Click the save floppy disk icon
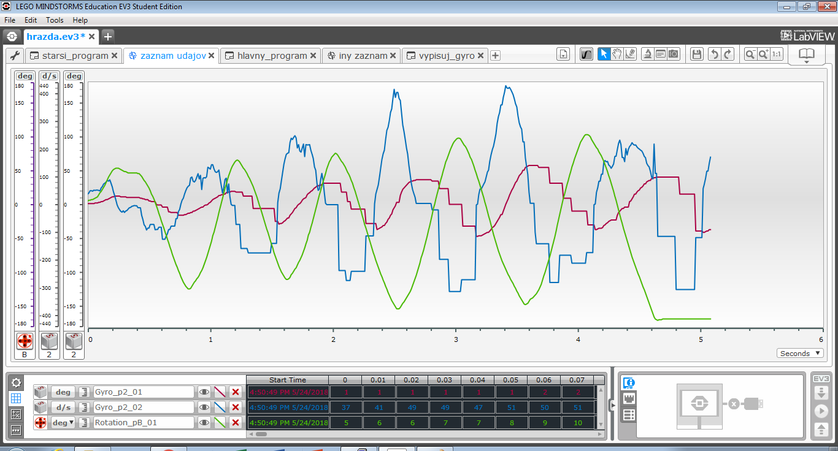 (x=696, y=55)
